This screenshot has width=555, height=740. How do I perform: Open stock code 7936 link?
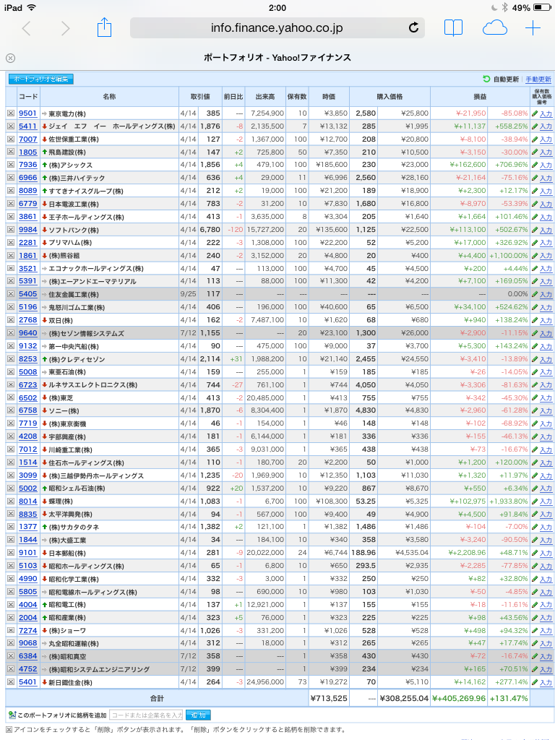(x=28, y=165)
